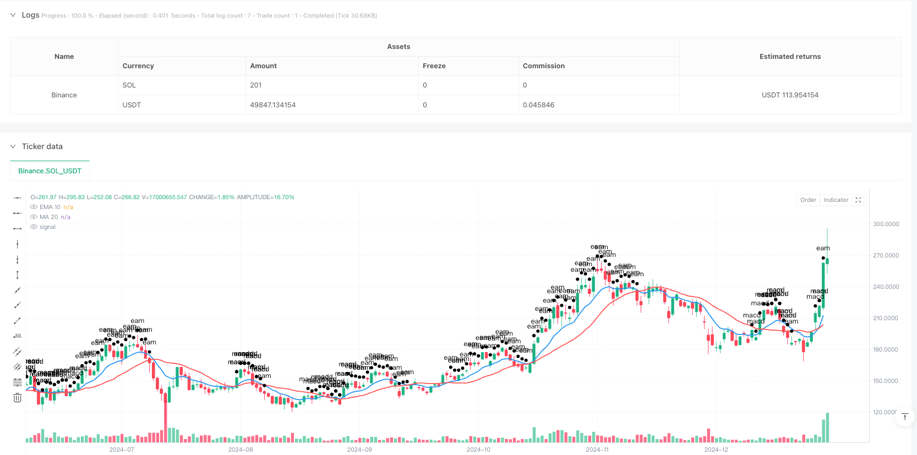The width and height of the screenshot is (917, 455).
Task: Click the Estimated returns column header
Action: coord(790,57)
